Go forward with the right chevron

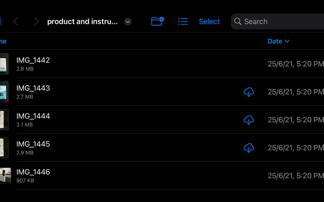(36, 22)
